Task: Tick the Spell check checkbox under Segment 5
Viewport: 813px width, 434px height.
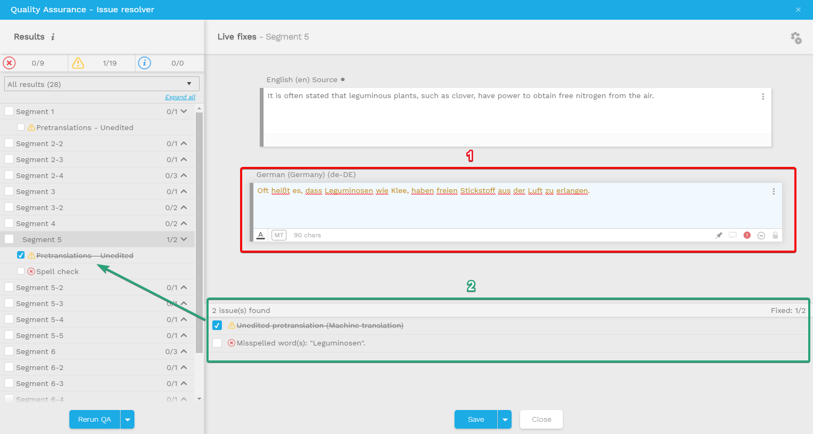Action: pyautogui.click(x=21, y=271)
